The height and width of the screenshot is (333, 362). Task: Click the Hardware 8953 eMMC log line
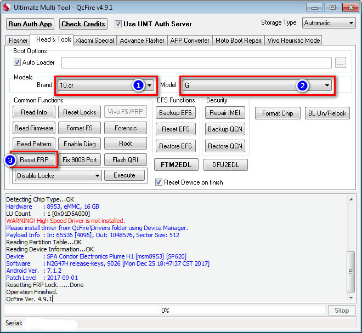click(53, 206)
